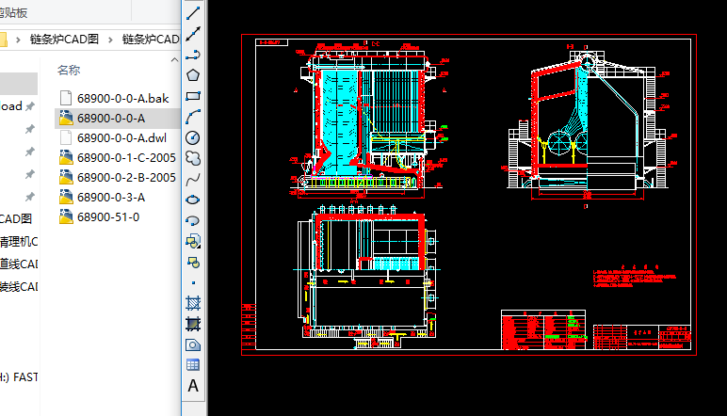
Task: Open the Hatch tool
Action: (x=193, y=303)
